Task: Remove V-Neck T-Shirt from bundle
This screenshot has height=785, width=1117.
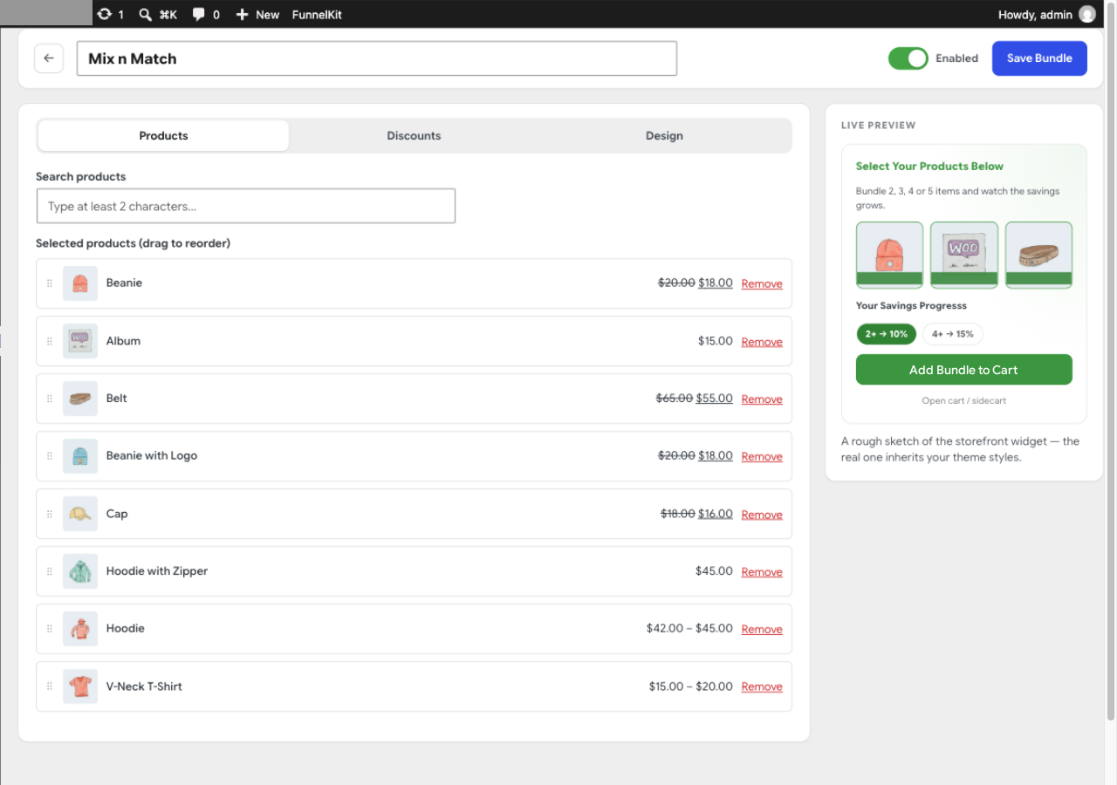Action: [762, 687]
